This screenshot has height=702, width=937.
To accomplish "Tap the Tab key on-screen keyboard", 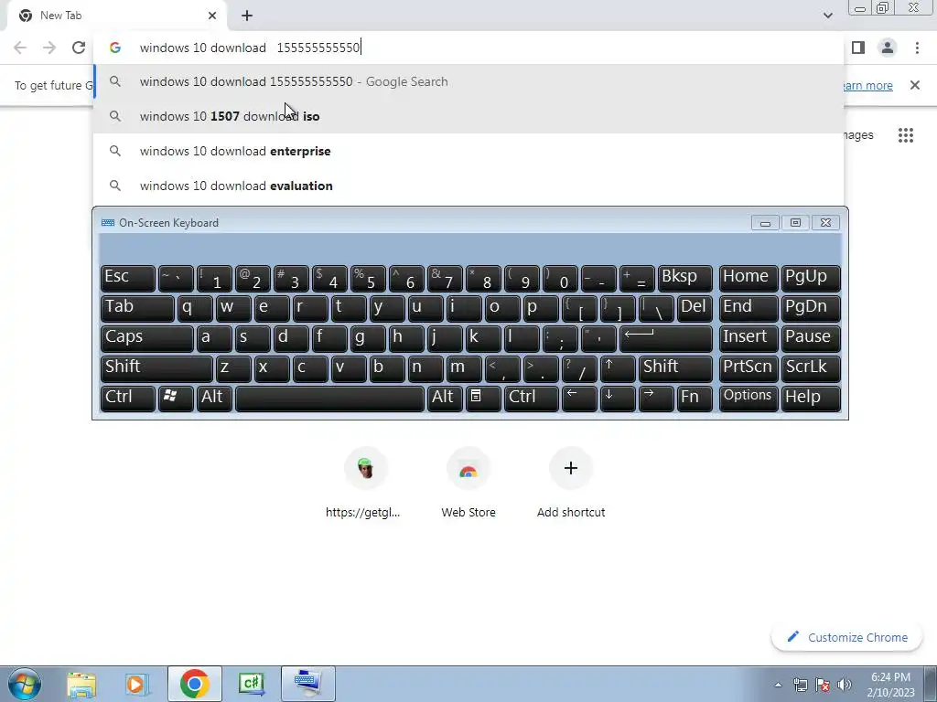I will point(137,308).
